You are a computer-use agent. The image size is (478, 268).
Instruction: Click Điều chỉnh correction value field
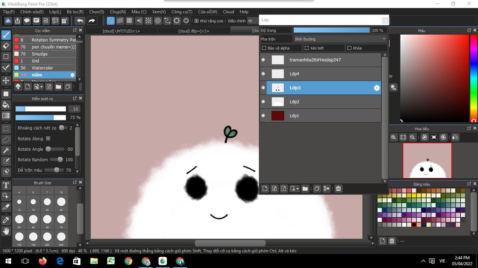click(x=253, y=21)
